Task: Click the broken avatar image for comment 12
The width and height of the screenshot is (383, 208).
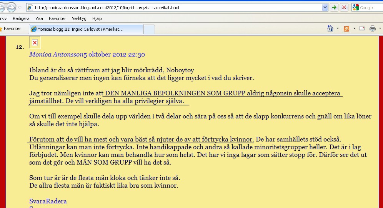Action: coord(35,42)
